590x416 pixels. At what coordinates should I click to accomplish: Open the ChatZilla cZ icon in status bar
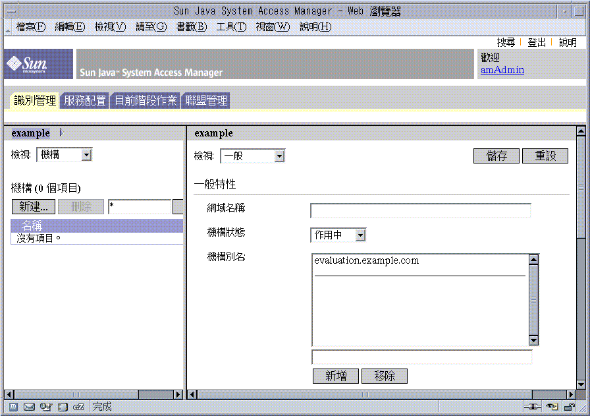tap(78, 407)
